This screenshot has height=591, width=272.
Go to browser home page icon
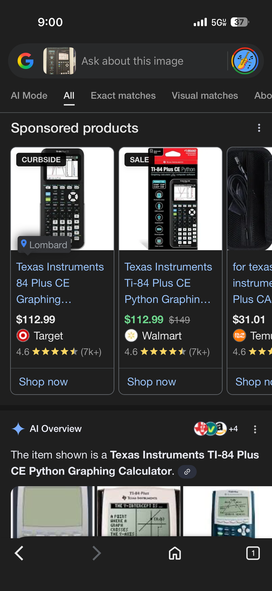[x=175, y=553]
